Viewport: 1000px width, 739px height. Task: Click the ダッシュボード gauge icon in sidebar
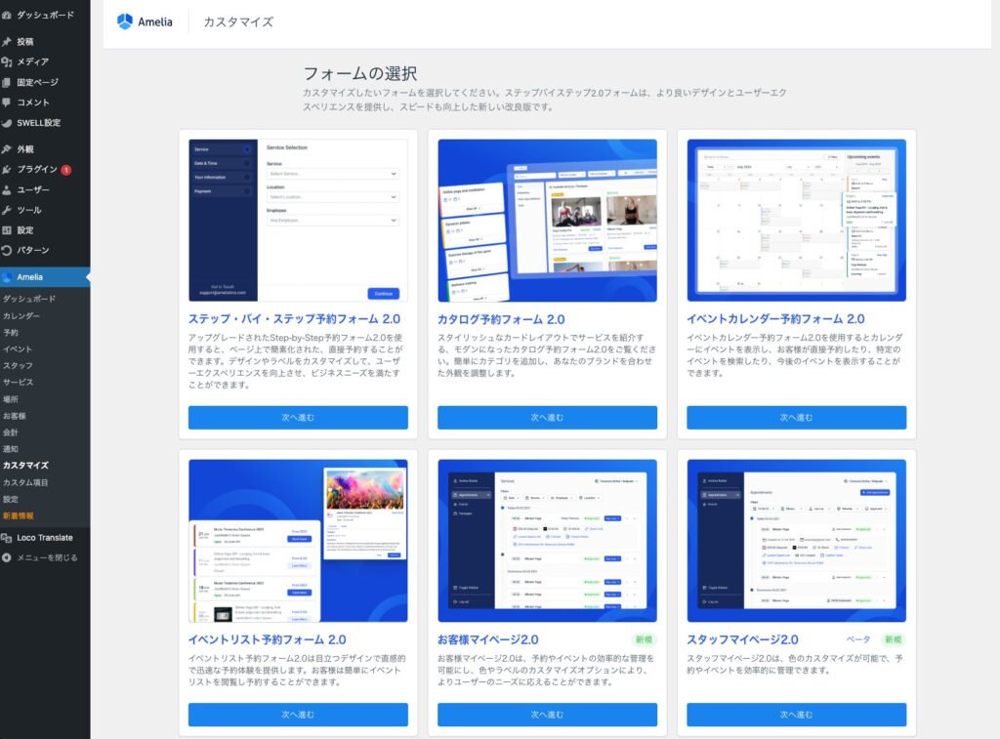click(x=8, y=16)
